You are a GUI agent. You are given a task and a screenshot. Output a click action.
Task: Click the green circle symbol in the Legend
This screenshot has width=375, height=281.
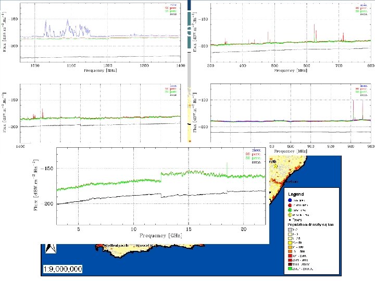click(290, 210)
